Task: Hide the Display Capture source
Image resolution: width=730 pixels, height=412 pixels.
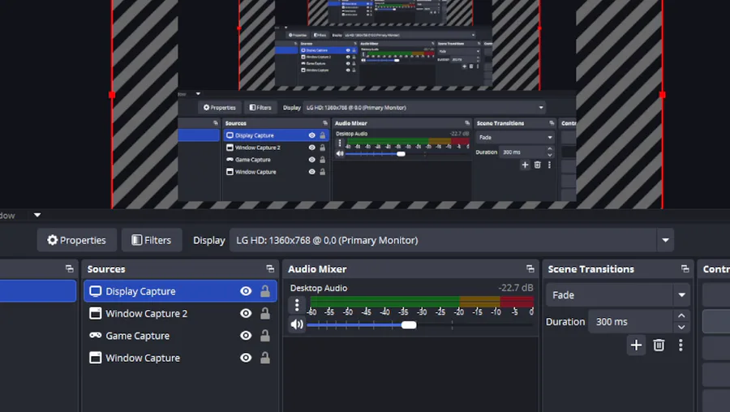Action: click(x=246, y=291)
